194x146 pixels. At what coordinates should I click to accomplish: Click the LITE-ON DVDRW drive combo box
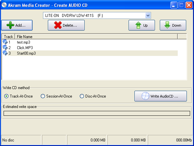click(97, 16)
